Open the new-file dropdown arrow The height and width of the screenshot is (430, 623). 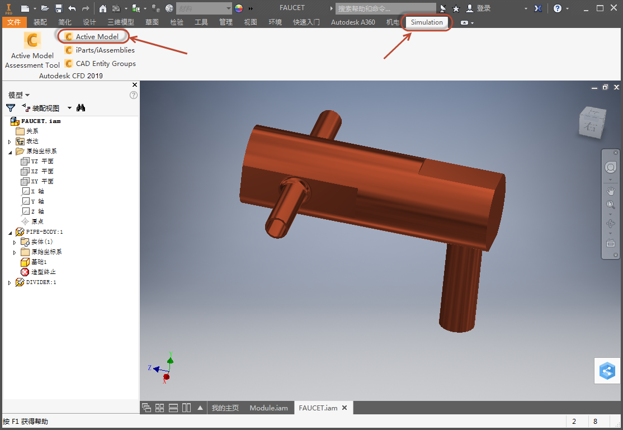[35, 8]
